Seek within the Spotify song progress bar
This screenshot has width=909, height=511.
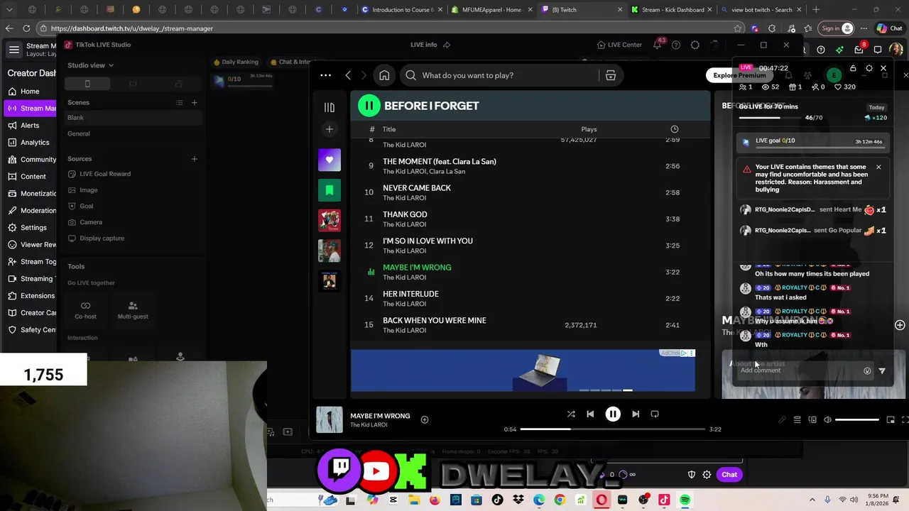pyautogui.click(x=612, y=429)
